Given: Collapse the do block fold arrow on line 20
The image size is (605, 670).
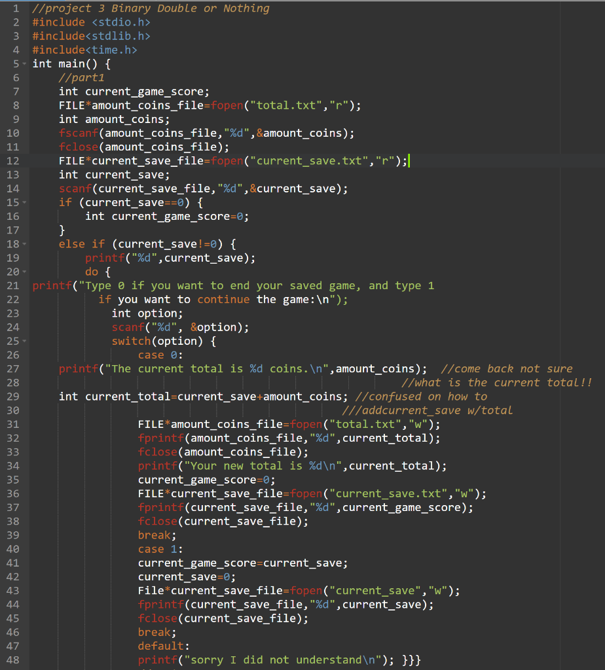Looking at the screenshot, I should tap(24, 271).
